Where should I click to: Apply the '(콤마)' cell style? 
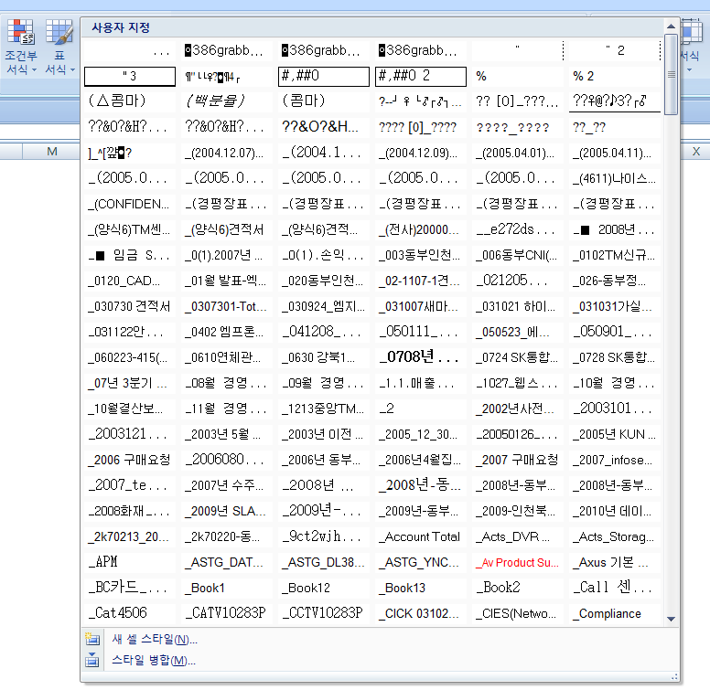(324, 101)
